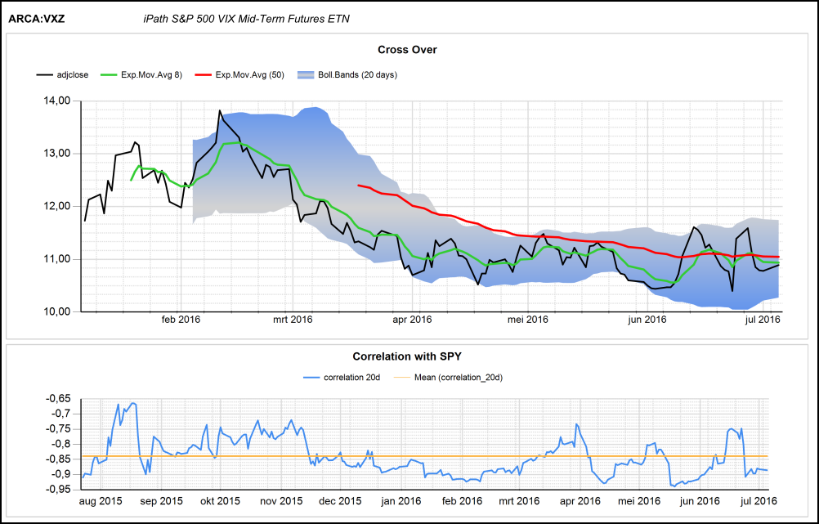Click the -0,9 correlation axis label
The width and height of the screenshot is (819, 524).
pos(61,474)
